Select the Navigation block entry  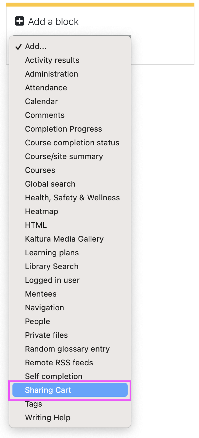[x=70, y=308]
